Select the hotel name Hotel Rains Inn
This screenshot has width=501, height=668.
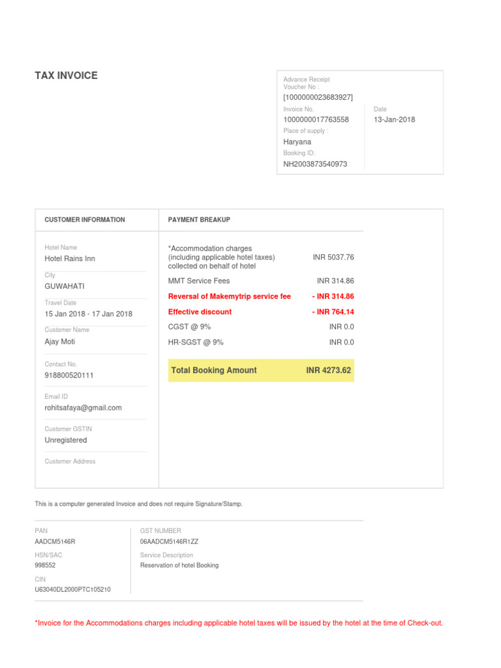70,258
